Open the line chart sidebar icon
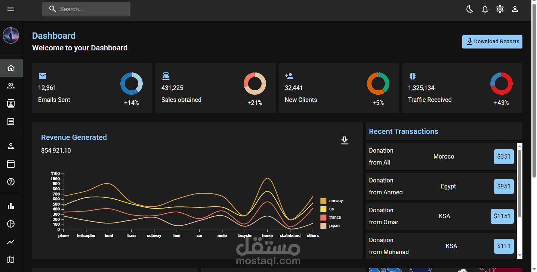Screen dimensions: 537x272 [x=11, y=242]
